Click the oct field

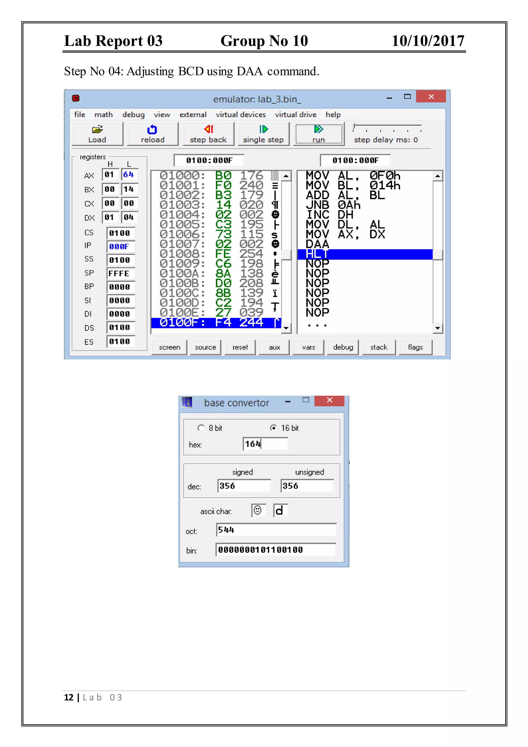pyautogui.click(x=276, y=530)
